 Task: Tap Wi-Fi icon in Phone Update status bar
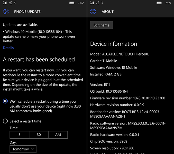(x=10, y=3)
